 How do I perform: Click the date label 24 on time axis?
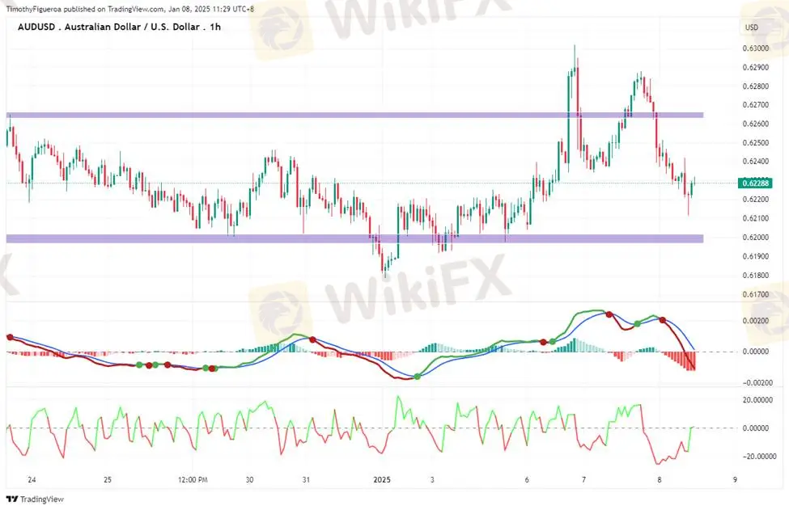(x=32, y=480)
